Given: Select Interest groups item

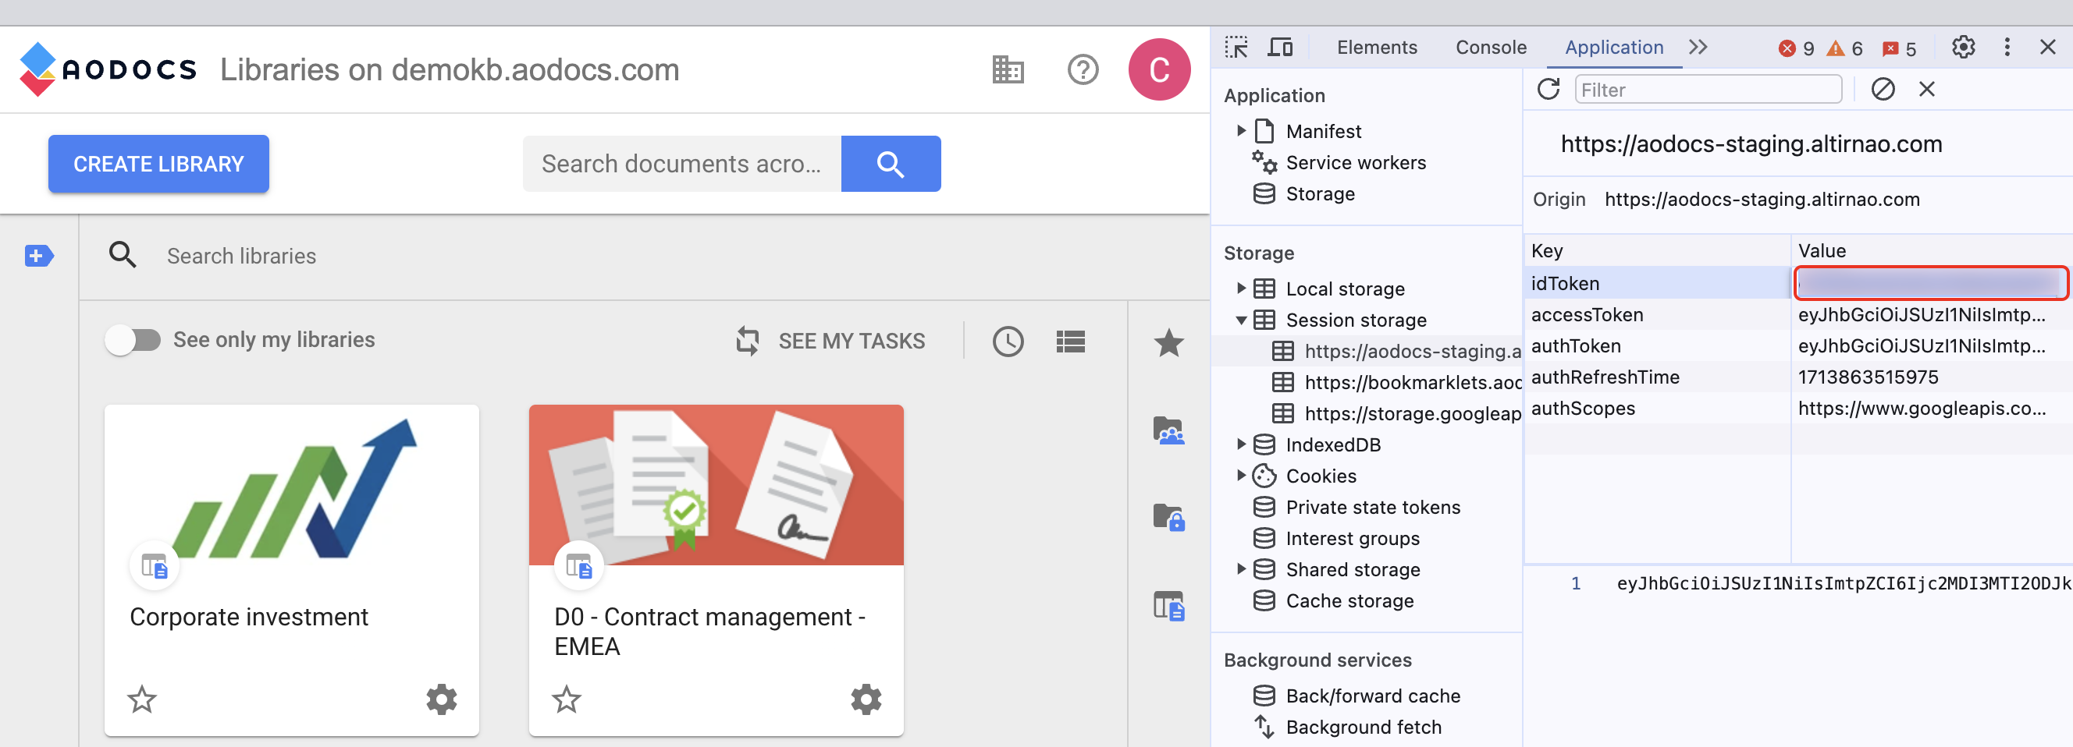Looking at the screenshot, I should pyautogui.click(x=1352, y=538).
